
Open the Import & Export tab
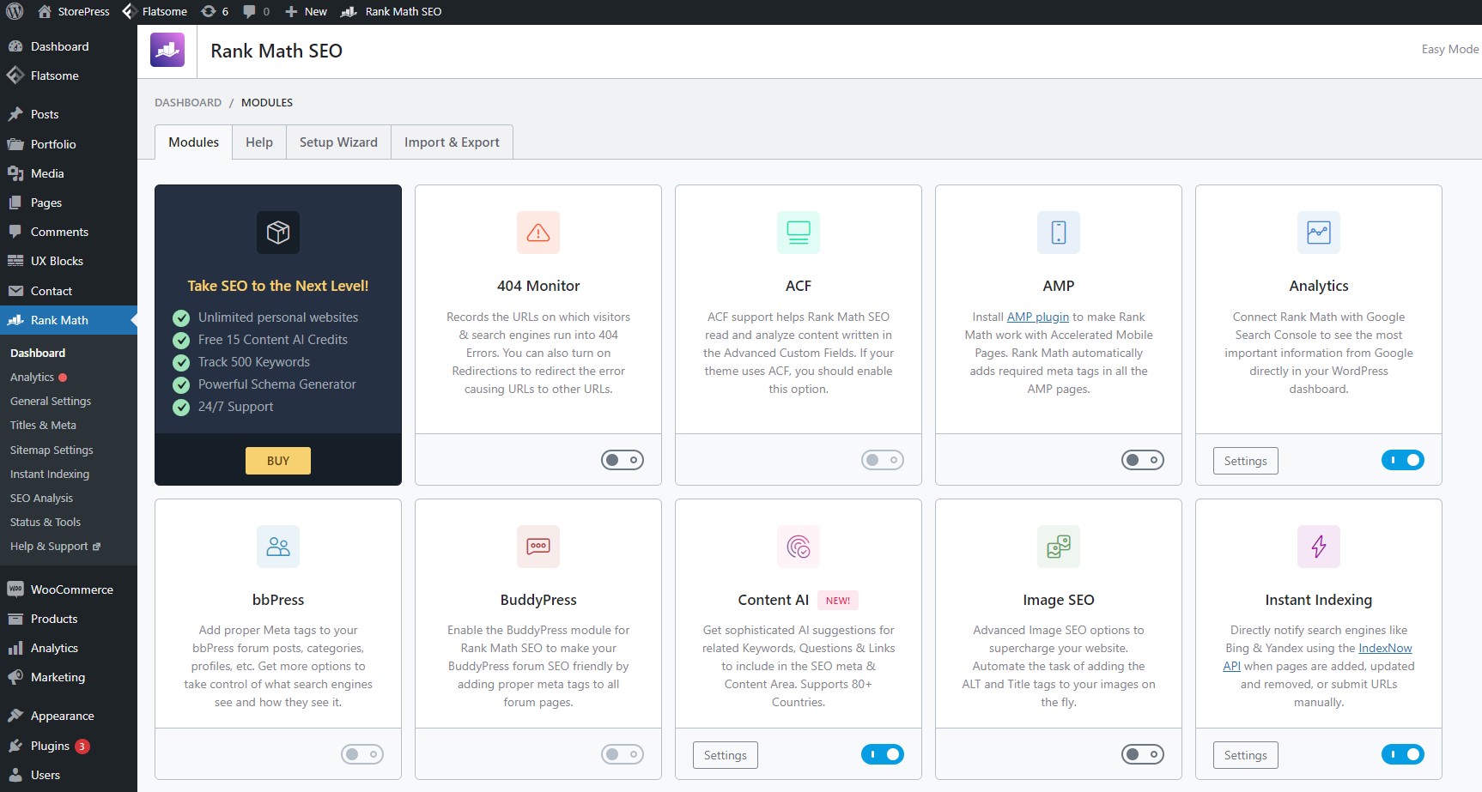[x=452, y=142]
